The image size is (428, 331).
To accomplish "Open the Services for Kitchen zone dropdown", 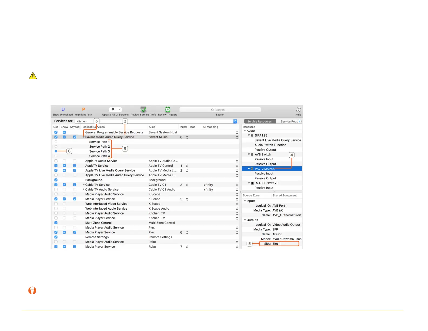I will click(156, 121).
